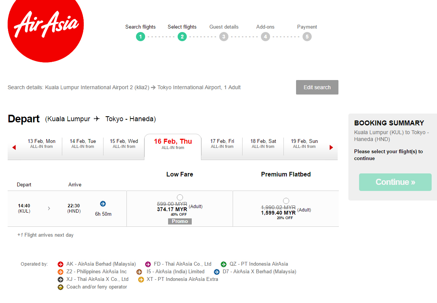Click the QZ Indonesia AirAsia green legend icon
Screen dimensions: 437x303
(223, 264)
